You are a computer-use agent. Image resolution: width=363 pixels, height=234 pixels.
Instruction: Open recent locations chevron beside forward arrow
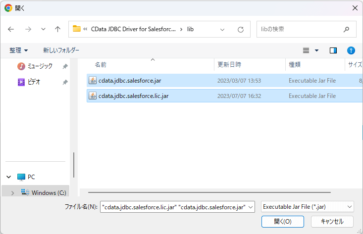pyautogui.click(x=43, y=29)
